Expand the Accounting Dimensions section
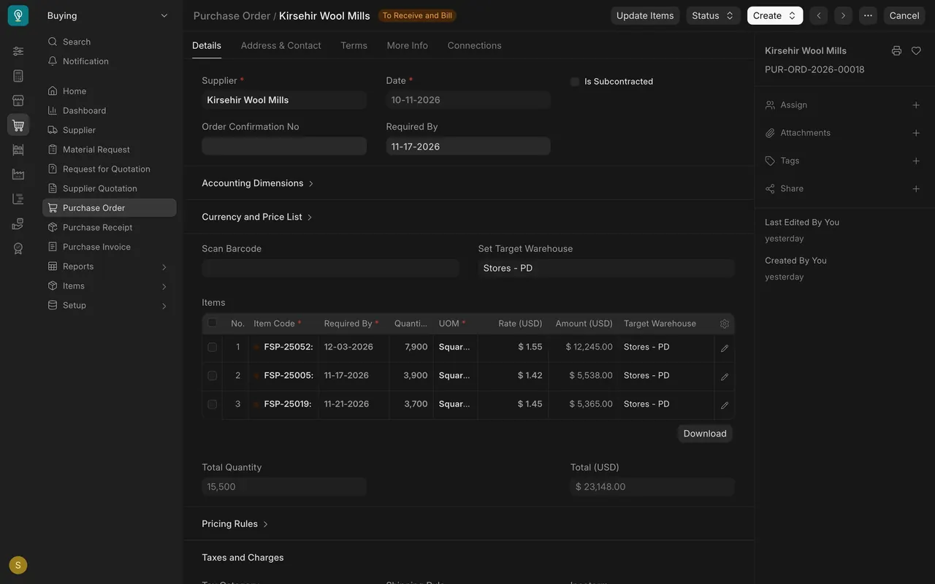 point(257,183)
